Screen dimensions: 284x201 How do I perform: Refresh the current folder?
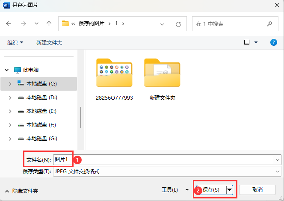tap(178, 24)
